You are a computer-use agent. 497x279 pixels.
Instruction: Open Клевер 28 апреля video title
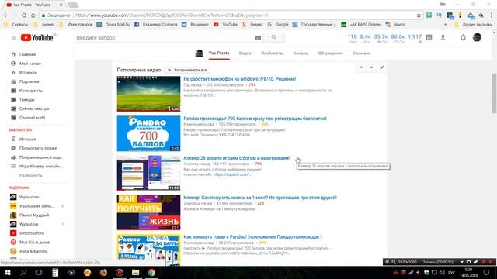click(236, 158)
